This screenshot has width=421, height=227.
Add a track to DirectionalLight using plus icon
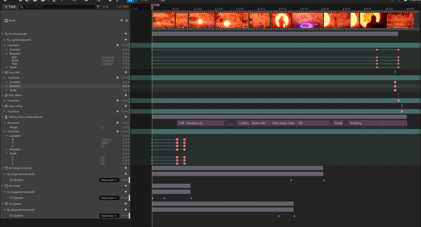point(126,34)
